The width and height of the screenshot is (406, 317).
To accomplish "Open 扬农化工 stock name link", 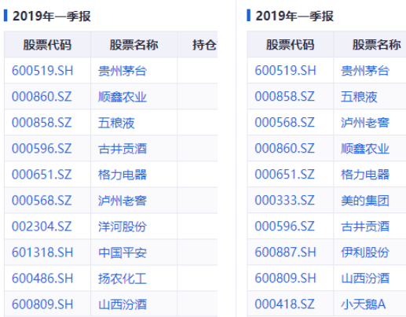I will tap(123, 278).
